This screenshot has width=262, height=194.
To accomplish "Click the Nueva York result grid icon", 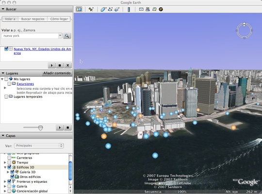I will pyautogui.click(x=11, y=48).
